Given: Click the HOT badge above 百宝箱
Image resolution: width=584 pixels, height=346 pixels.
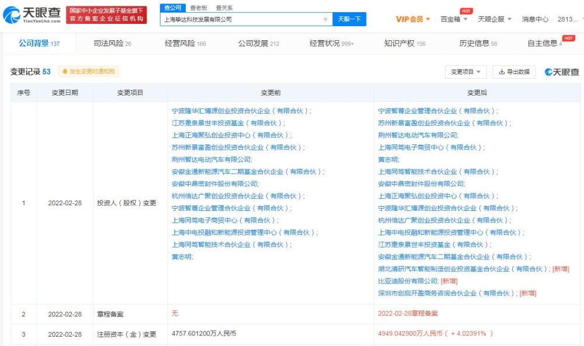Looking at the screenshot, I should pyautogui.click(x=467, y=10).
